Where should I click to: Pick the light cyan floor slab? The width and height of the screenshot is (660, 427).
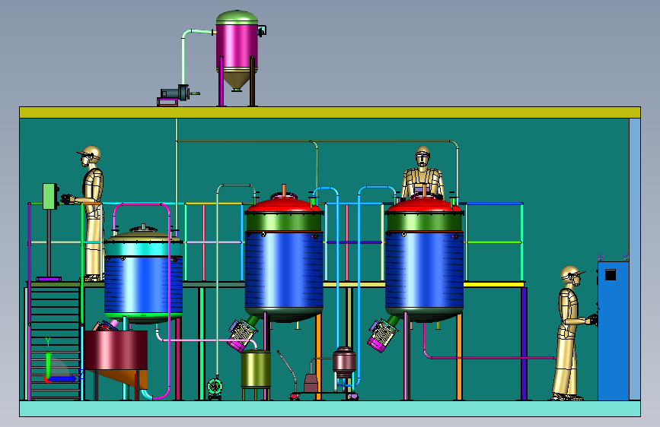coord(330,409)
